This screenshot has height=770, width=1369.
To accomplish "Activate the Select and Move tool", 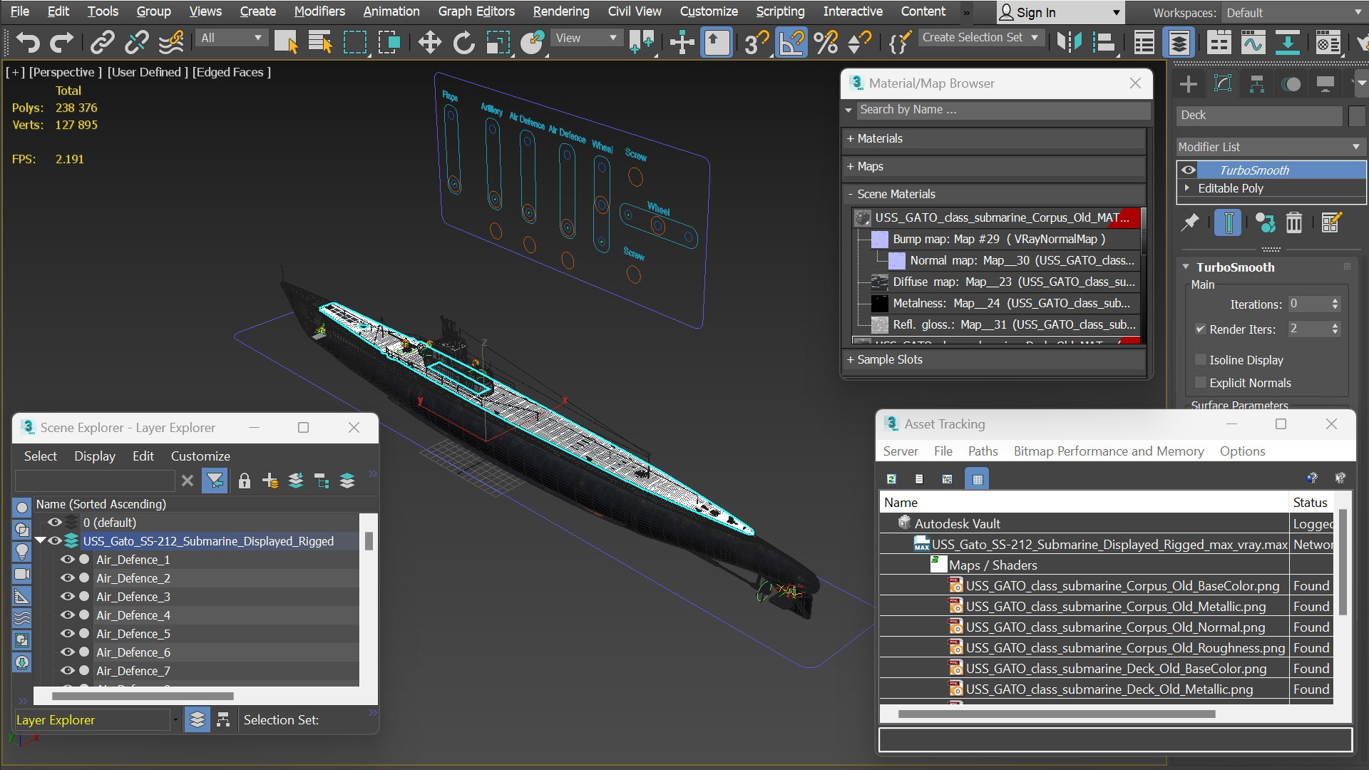I will coord(430,42).
